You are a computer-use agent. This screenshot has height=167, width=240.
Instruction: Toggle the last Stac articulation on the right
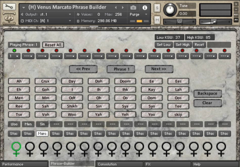tap(224, 133)
